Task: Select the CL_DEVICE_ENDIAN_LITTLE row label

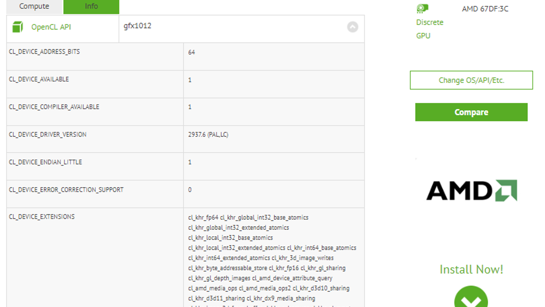Action: pos(45,162)
